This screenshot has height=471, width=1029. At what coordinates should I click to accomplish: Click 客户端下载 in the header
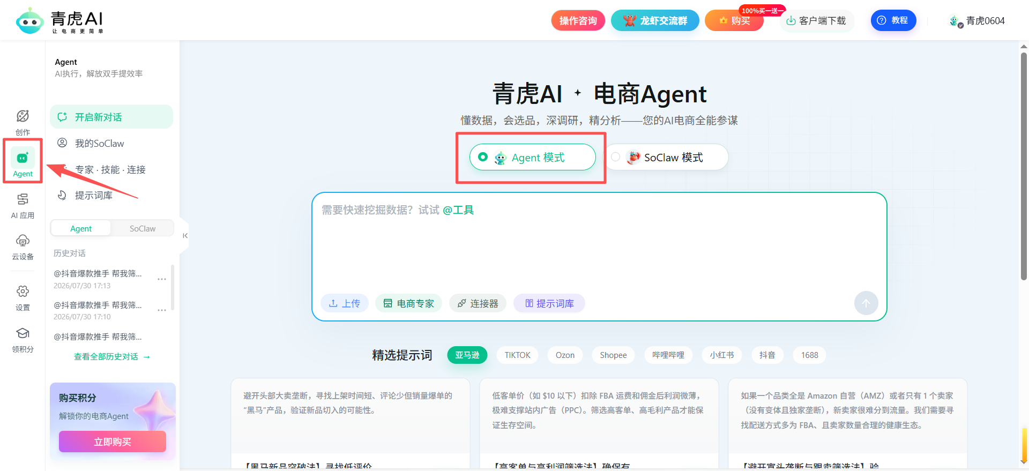pyautogui.click(x=816, y=21)
